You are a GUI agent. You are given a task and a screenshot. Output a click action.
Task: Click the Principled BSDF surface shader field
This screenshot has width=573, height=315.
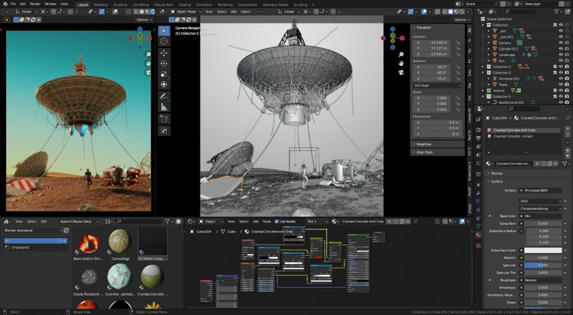tap(540, 190)
